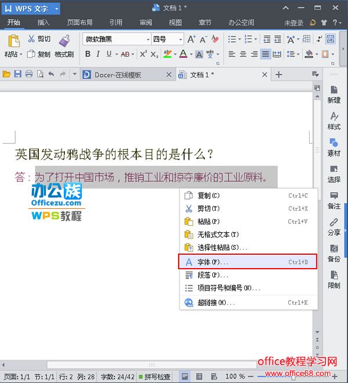Align text left in ribbon
This screenshot has width=348, height=383.
point(232,54)
